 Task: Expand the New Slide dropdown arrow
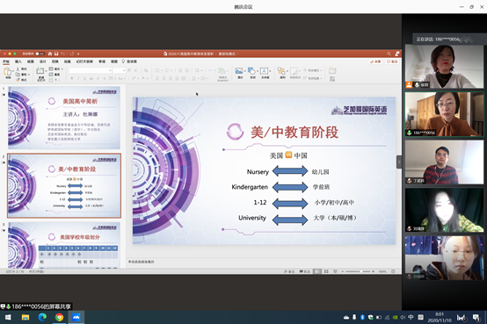(x=46, y=71)
